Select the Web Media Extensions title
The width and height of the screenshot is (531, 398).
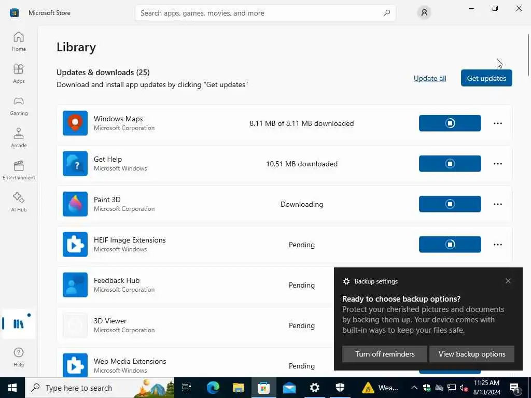pyautogui.click(x=130, y=361)
